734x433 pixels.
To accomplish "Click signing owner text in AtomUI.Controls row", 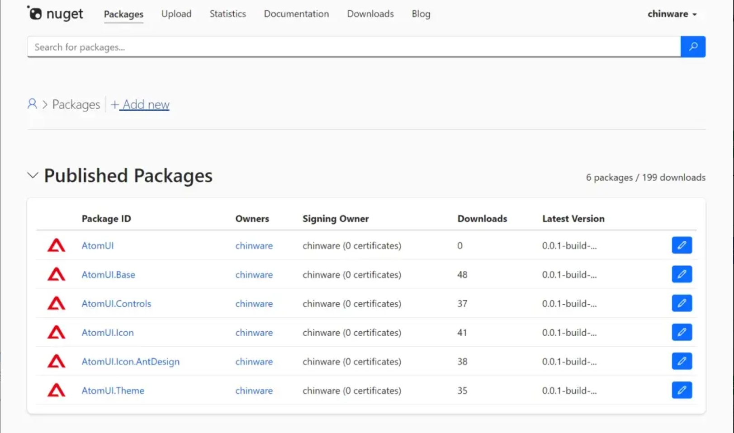I will click(x=352, y=303).
